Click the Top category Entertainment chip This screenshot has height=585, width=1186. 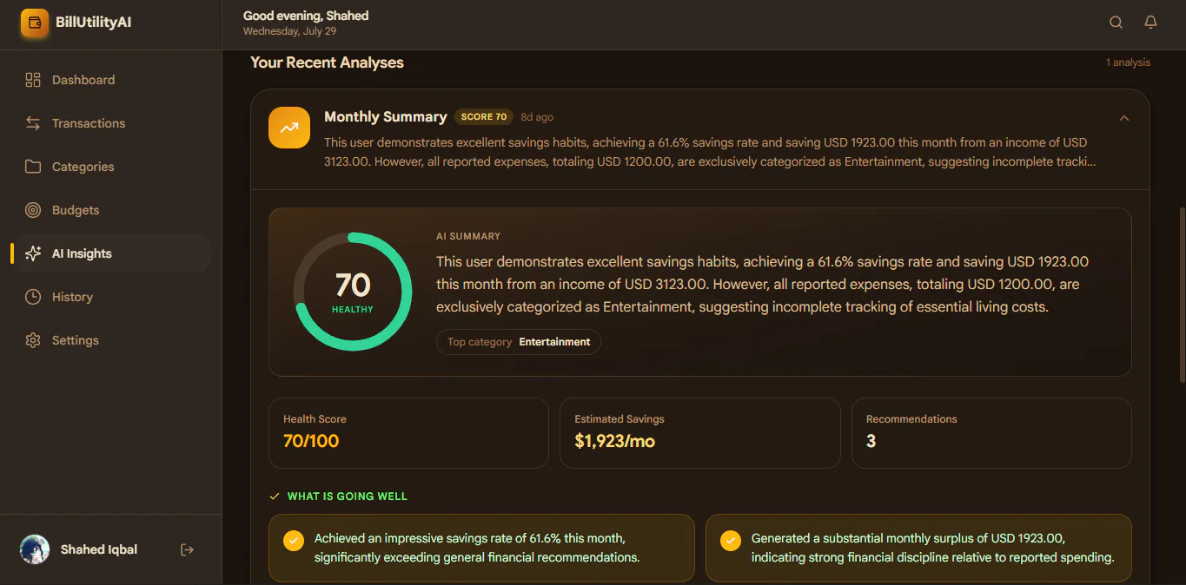coord(519,342)
